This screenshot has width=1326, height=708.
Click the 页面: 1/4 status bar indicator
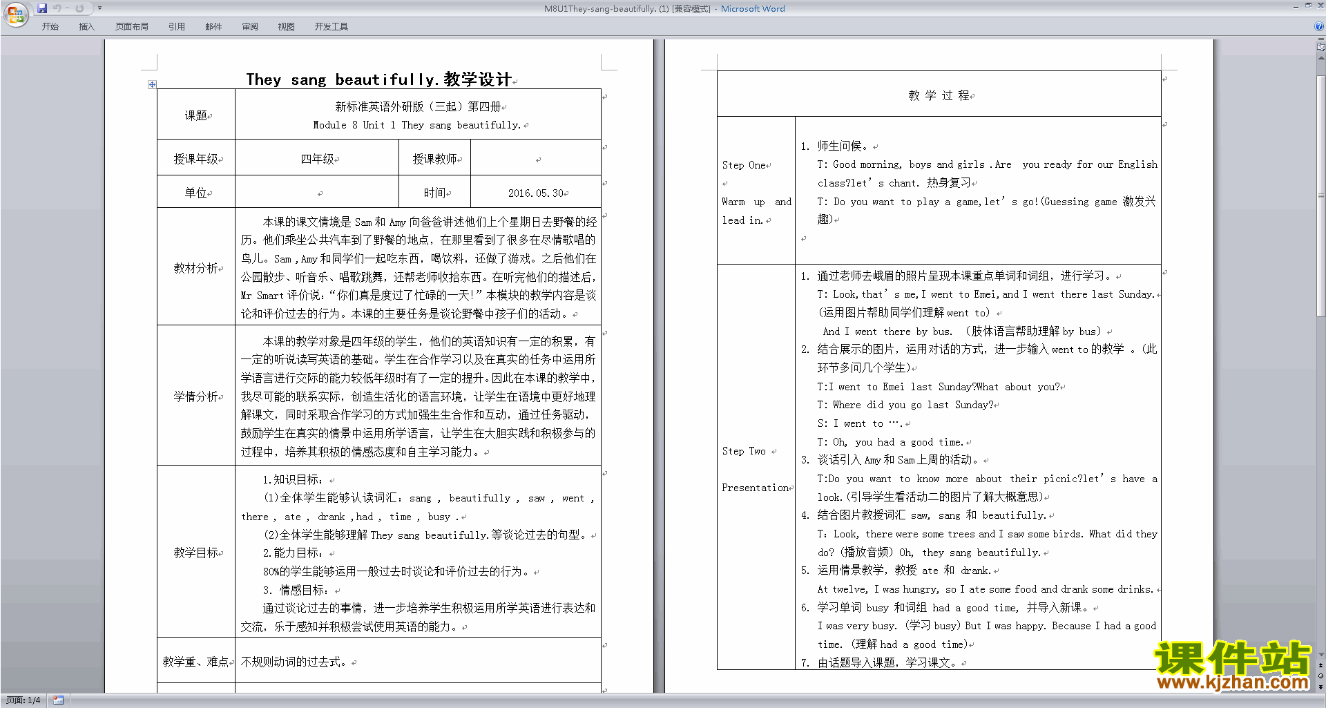(23, 700)
